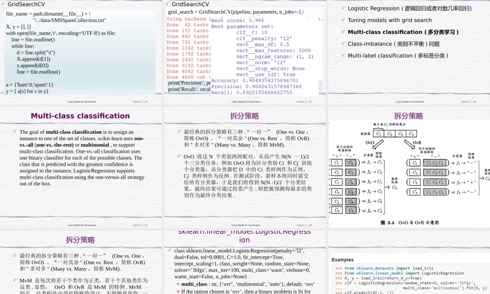Click the "a = {'ham':0,'spam':1}" code line
Image resolution: width=490 pixels, height=294 pixels.
pyautogui.click(x=30, y=85)
